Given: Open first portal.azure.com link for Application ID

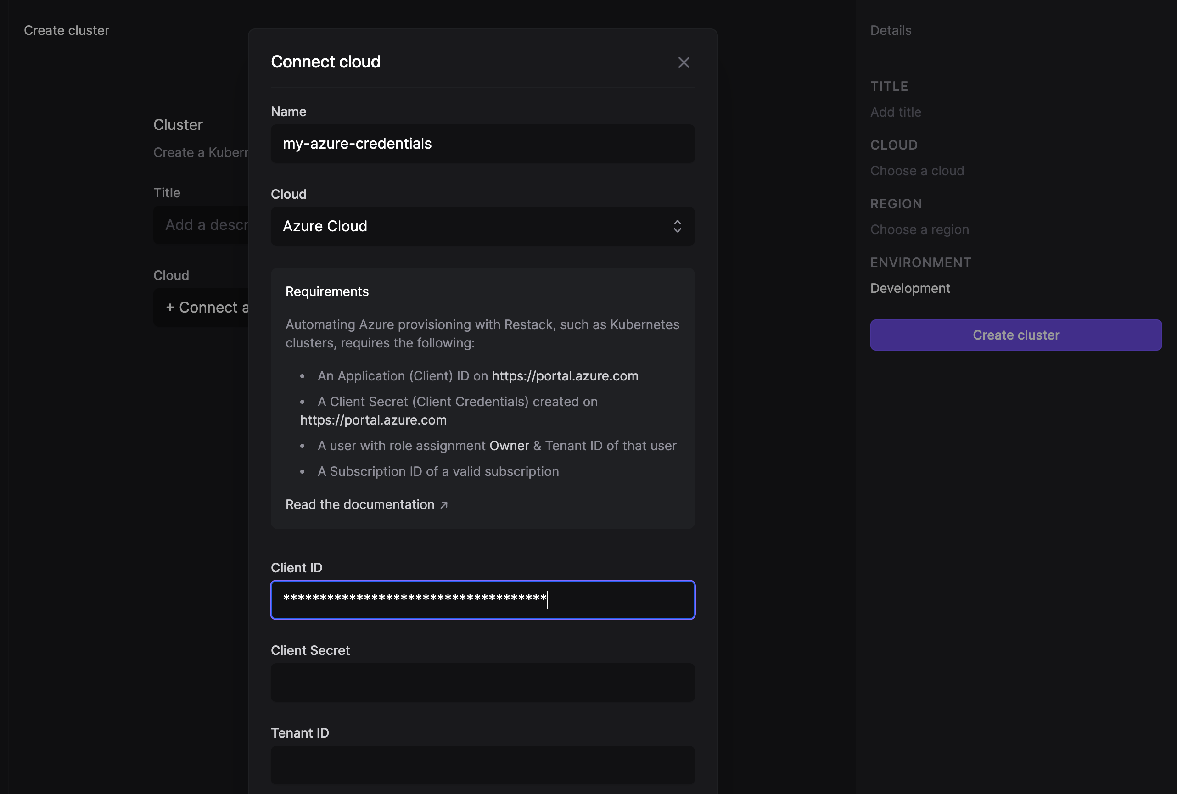Looking at the screenshot, I should coord(564,376).
